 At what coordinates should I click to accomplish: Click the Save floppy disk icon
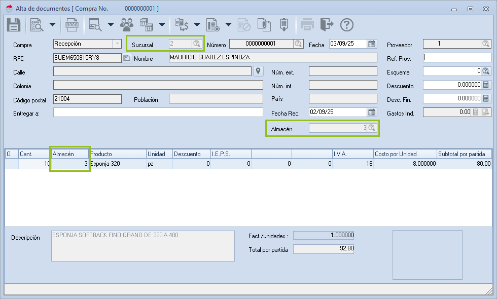[14, 24]
